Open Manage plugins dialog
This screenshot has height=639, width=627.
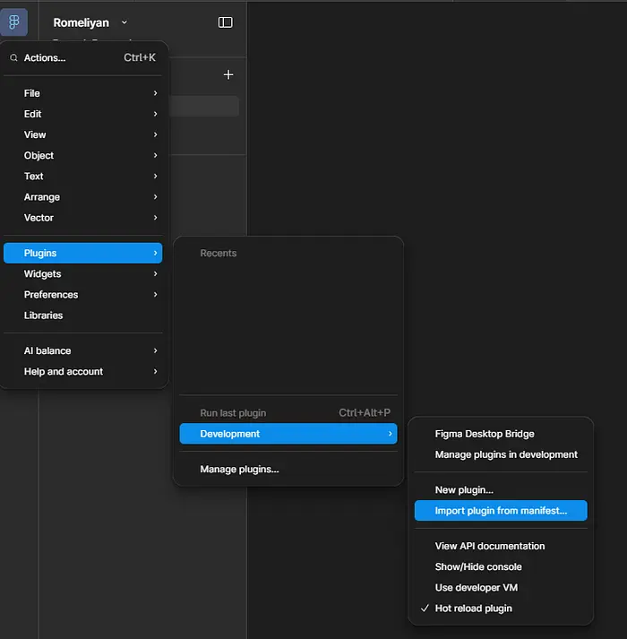coord(239,470)
